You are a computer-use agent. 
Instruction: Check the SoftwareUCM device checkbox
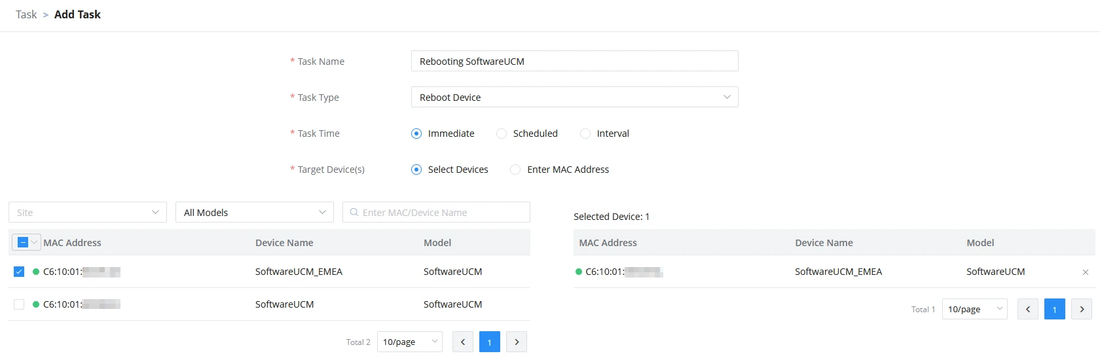click(x=19, y=304)
